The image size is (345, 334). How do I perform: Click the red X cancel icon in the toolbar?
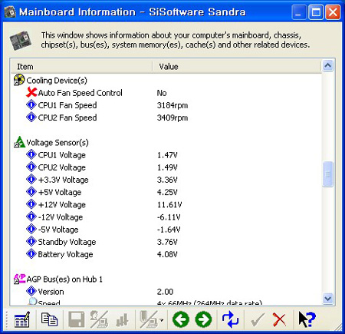click(x=279, y=319)
